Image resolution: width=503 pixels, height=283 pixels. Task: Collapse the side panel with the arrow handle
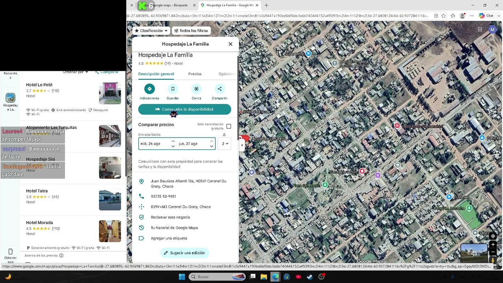pos(242,145)
